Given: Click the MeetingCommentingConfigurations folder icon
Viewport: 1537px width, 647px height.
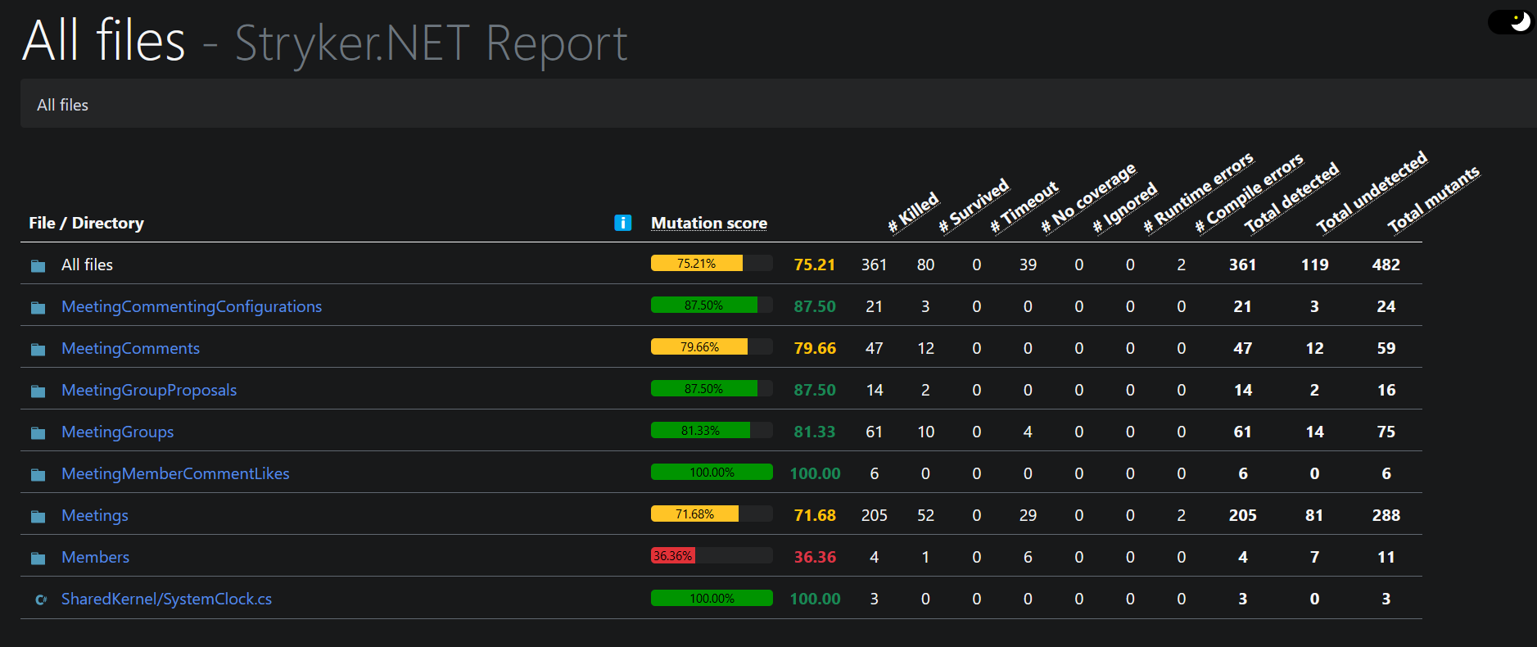Looking at the screenshot, I should (38, 307).
